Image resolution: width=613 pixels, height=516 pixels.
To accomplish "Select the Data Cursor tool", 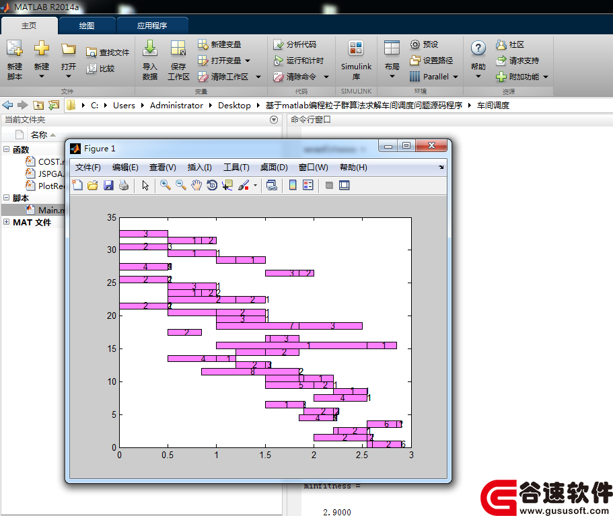I will pos(227,185).
